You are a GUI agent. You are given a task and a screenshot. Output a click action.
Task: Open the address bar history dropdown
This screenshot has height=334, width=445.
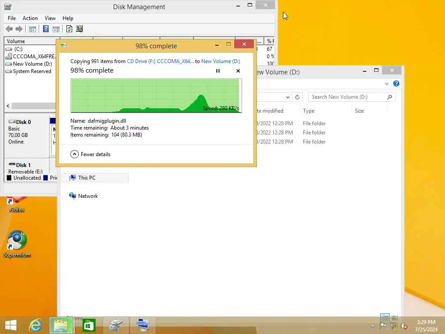288,97
